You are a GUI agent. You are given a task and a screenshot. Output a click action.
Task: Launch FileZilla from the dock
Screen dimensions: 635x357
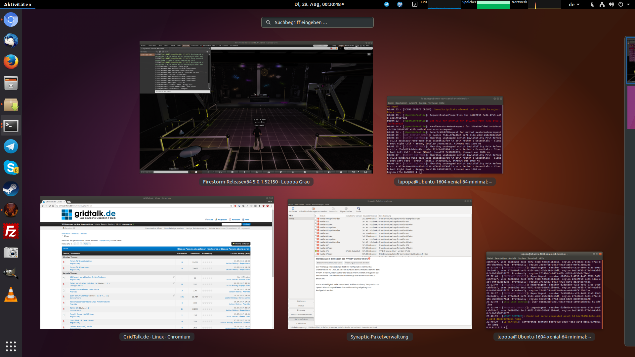(11, 231)
